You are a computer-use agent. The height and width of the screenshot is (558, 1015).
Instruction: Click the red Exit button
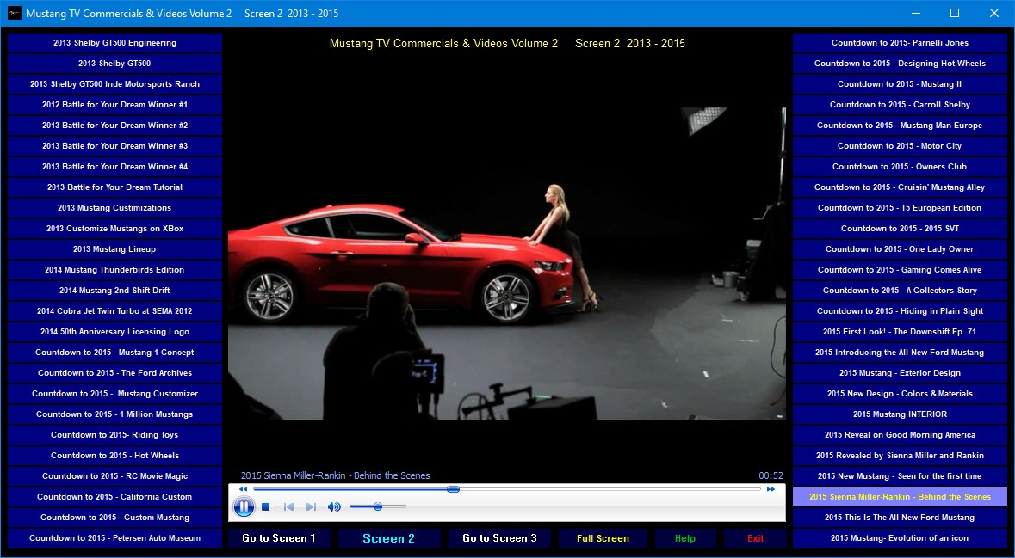tap(755, 538)
